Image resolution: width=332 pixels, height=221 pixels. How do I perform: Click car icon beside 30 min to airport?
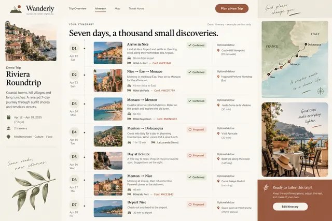point(129,213)
